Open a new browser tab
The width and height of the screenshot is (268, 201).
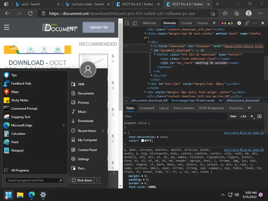[217, 4]
